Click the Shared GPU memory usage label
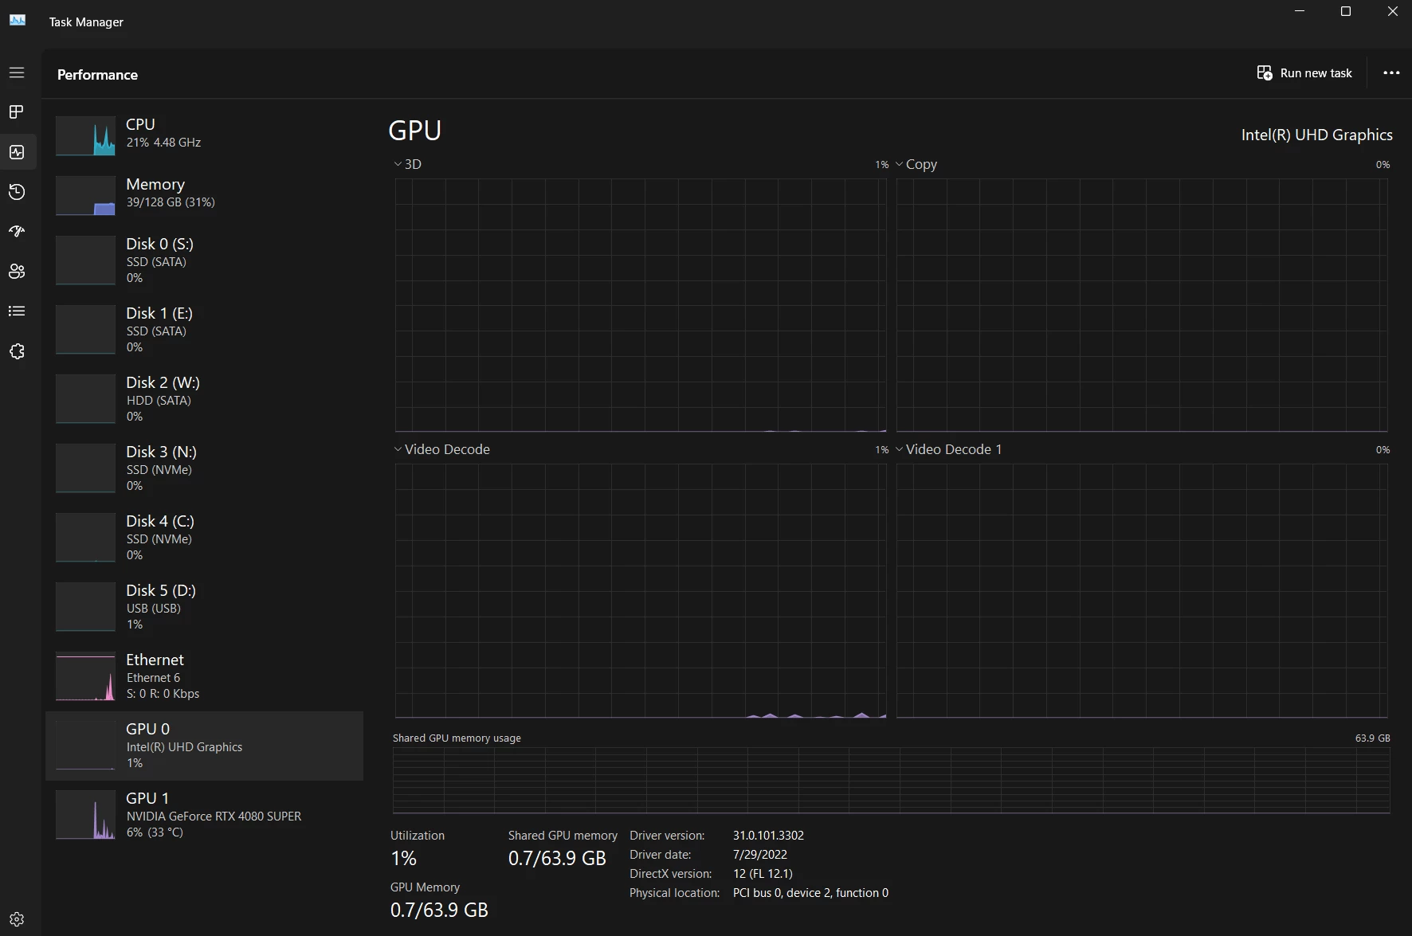 click(457, 738)
